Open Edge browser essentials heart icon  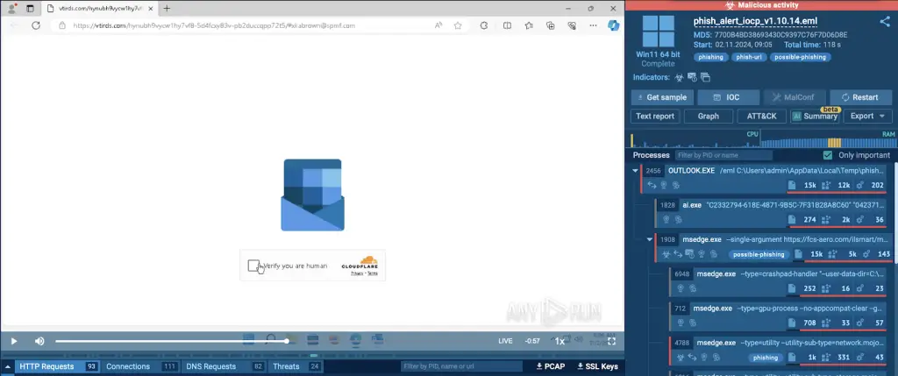click(x=572, y=25)
